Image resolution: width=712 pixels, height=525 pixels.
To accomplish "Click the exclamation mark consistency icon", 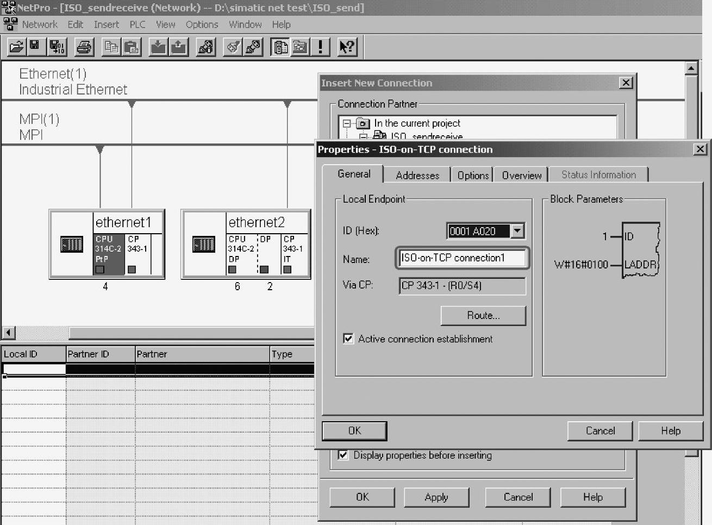I will (x=320, y=47).
